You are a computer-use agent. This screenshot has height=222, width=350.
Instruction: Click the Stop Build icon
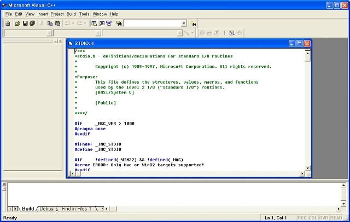pos(217,33)
